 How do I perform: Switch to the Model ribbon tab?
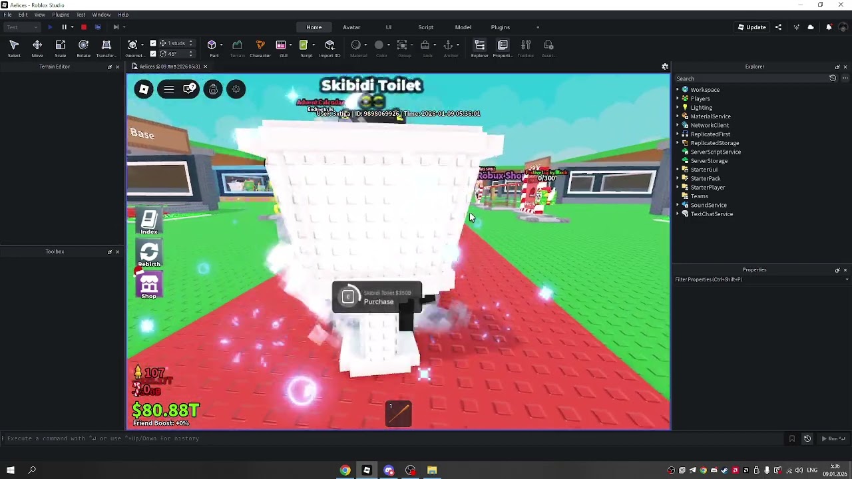(463, 27)
